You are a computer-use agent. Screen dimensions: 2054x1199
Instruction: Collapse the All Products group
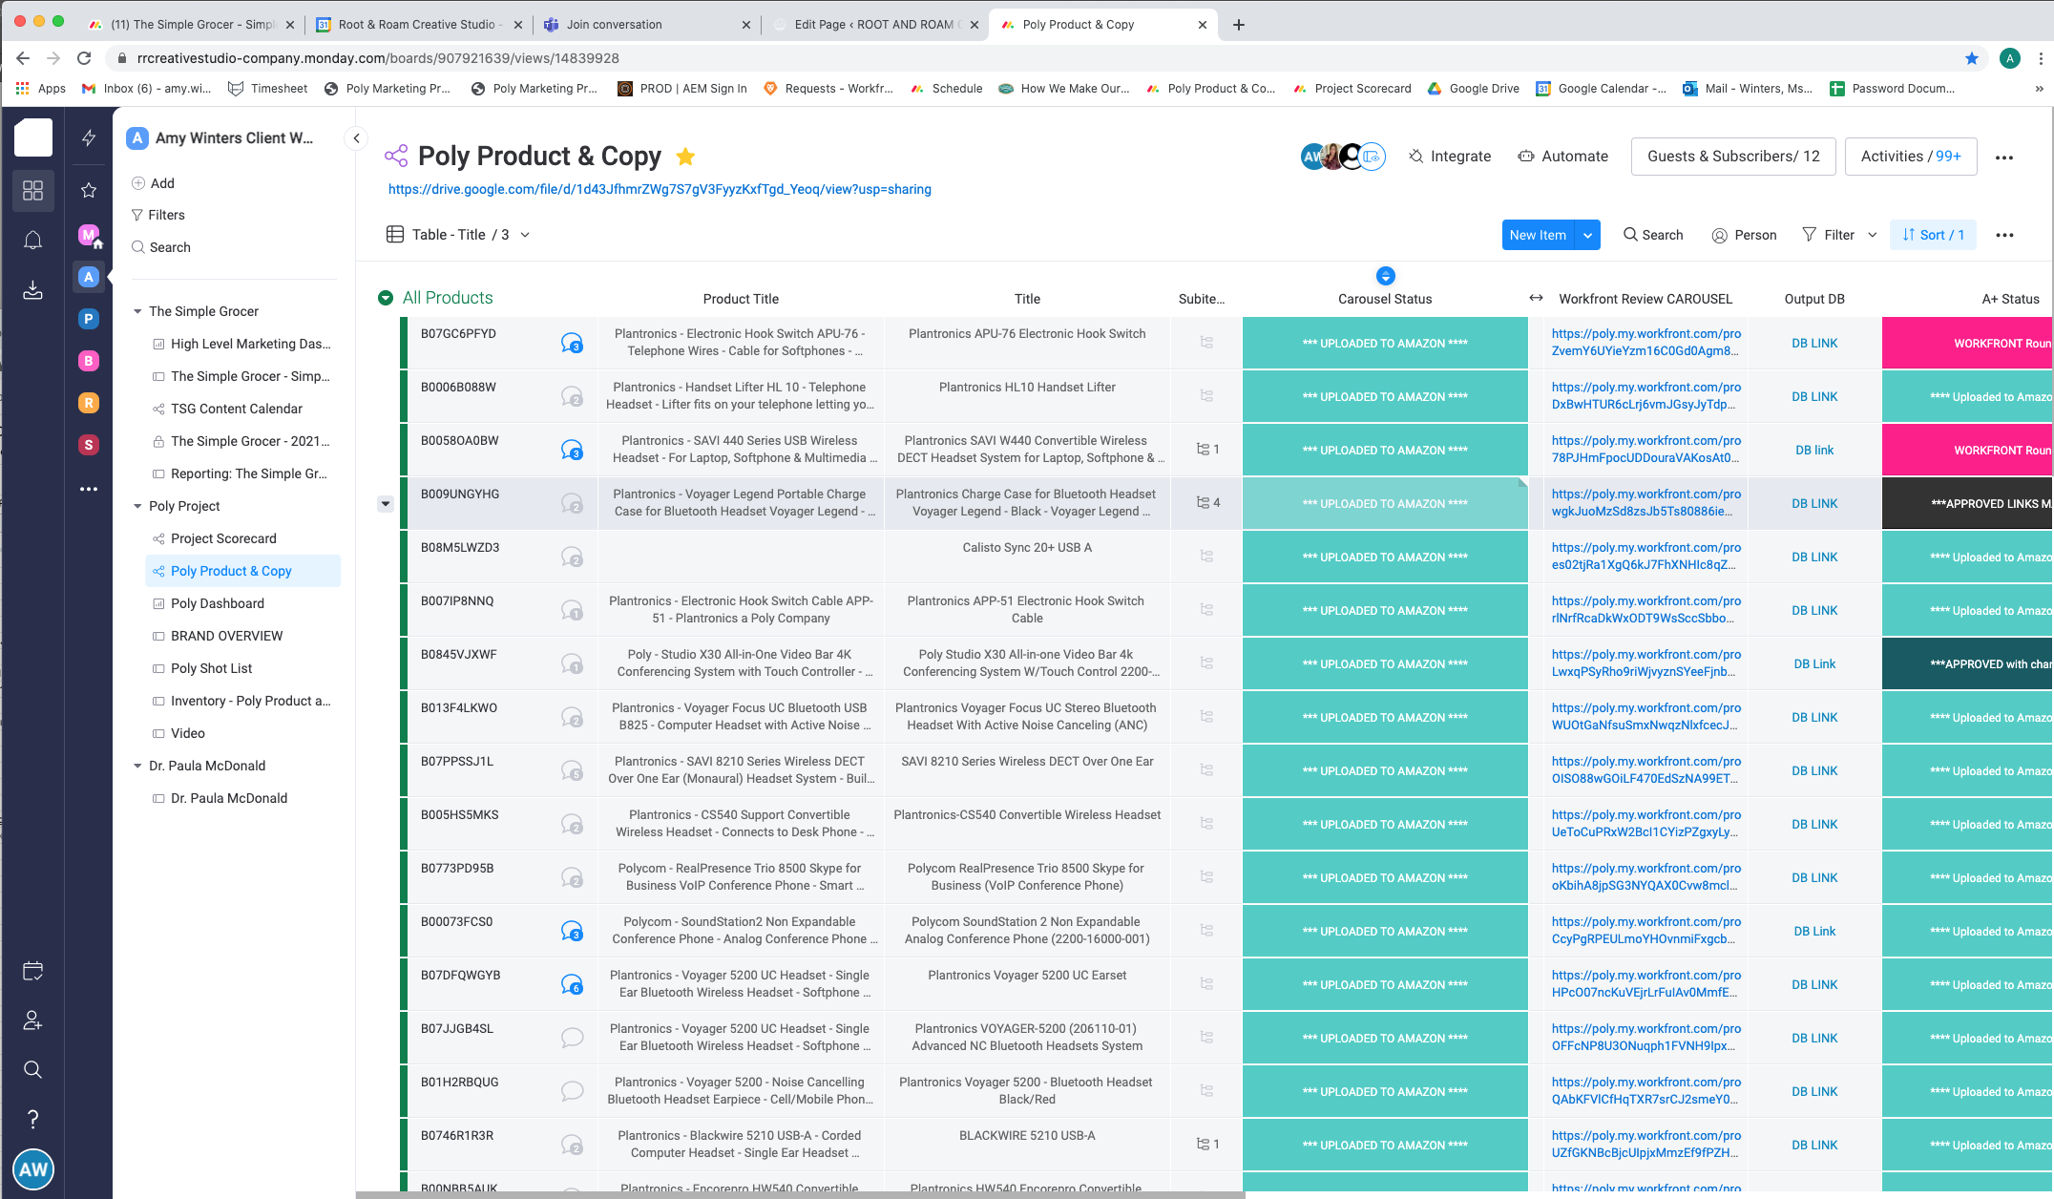[x=386, y=298]
